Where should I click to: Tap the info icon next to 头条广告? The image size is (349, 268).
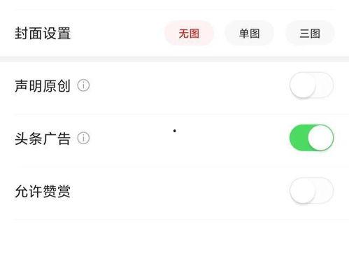83,138
